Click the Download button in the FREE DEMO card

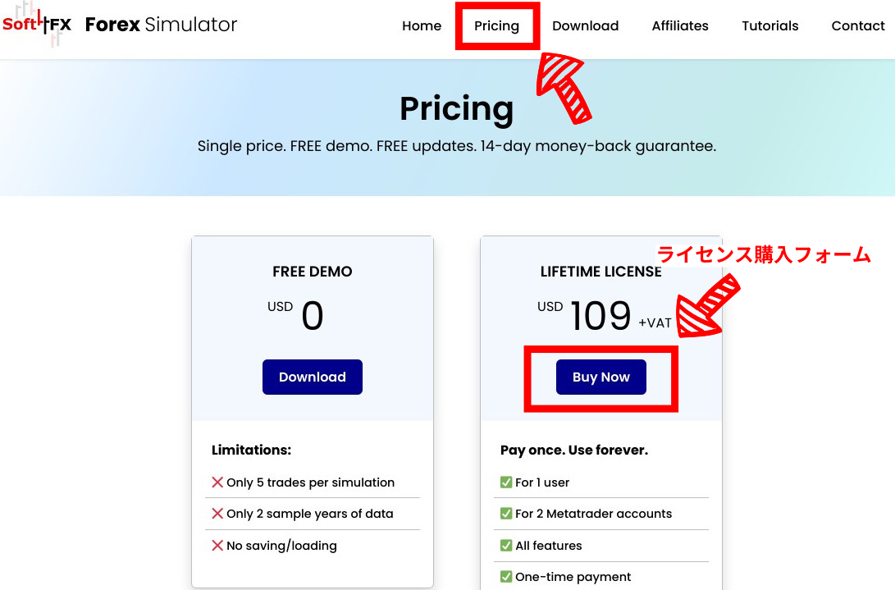click(x=313, y=377)
